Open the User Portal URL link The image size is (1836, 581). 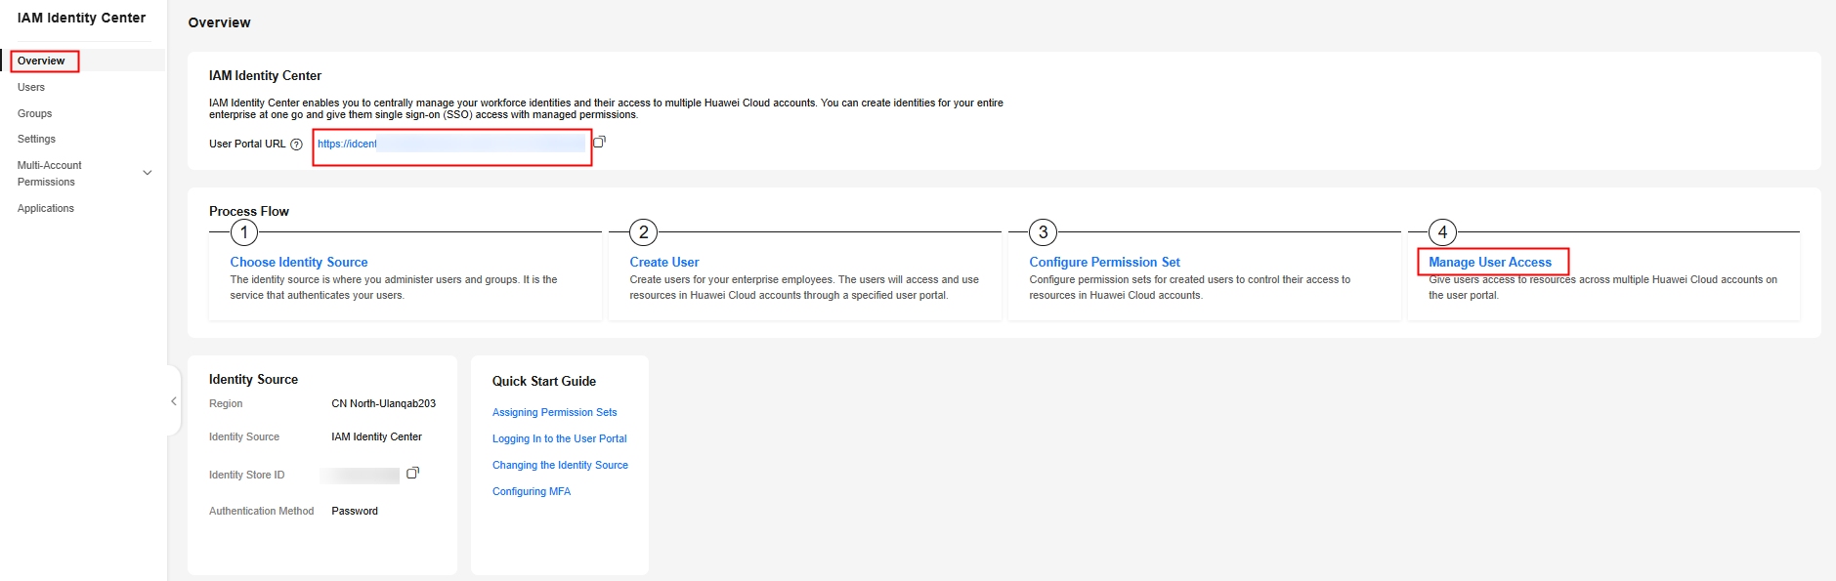pos(451,144)
